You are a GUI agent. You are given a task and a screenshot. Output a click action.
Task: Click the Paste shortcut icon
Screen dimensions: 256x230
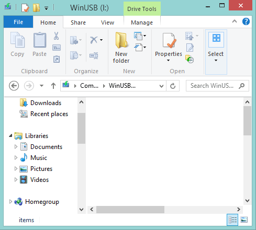click(x=57, y=59)
